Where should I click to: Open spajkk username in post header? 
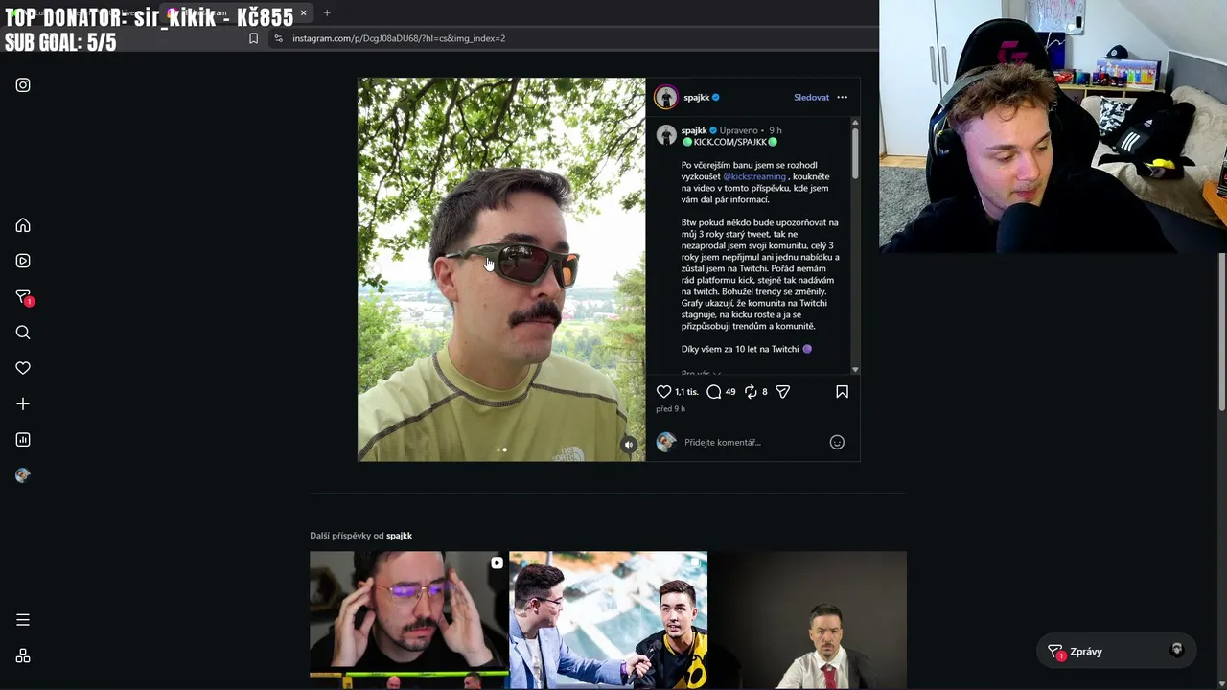coord(696,97)
